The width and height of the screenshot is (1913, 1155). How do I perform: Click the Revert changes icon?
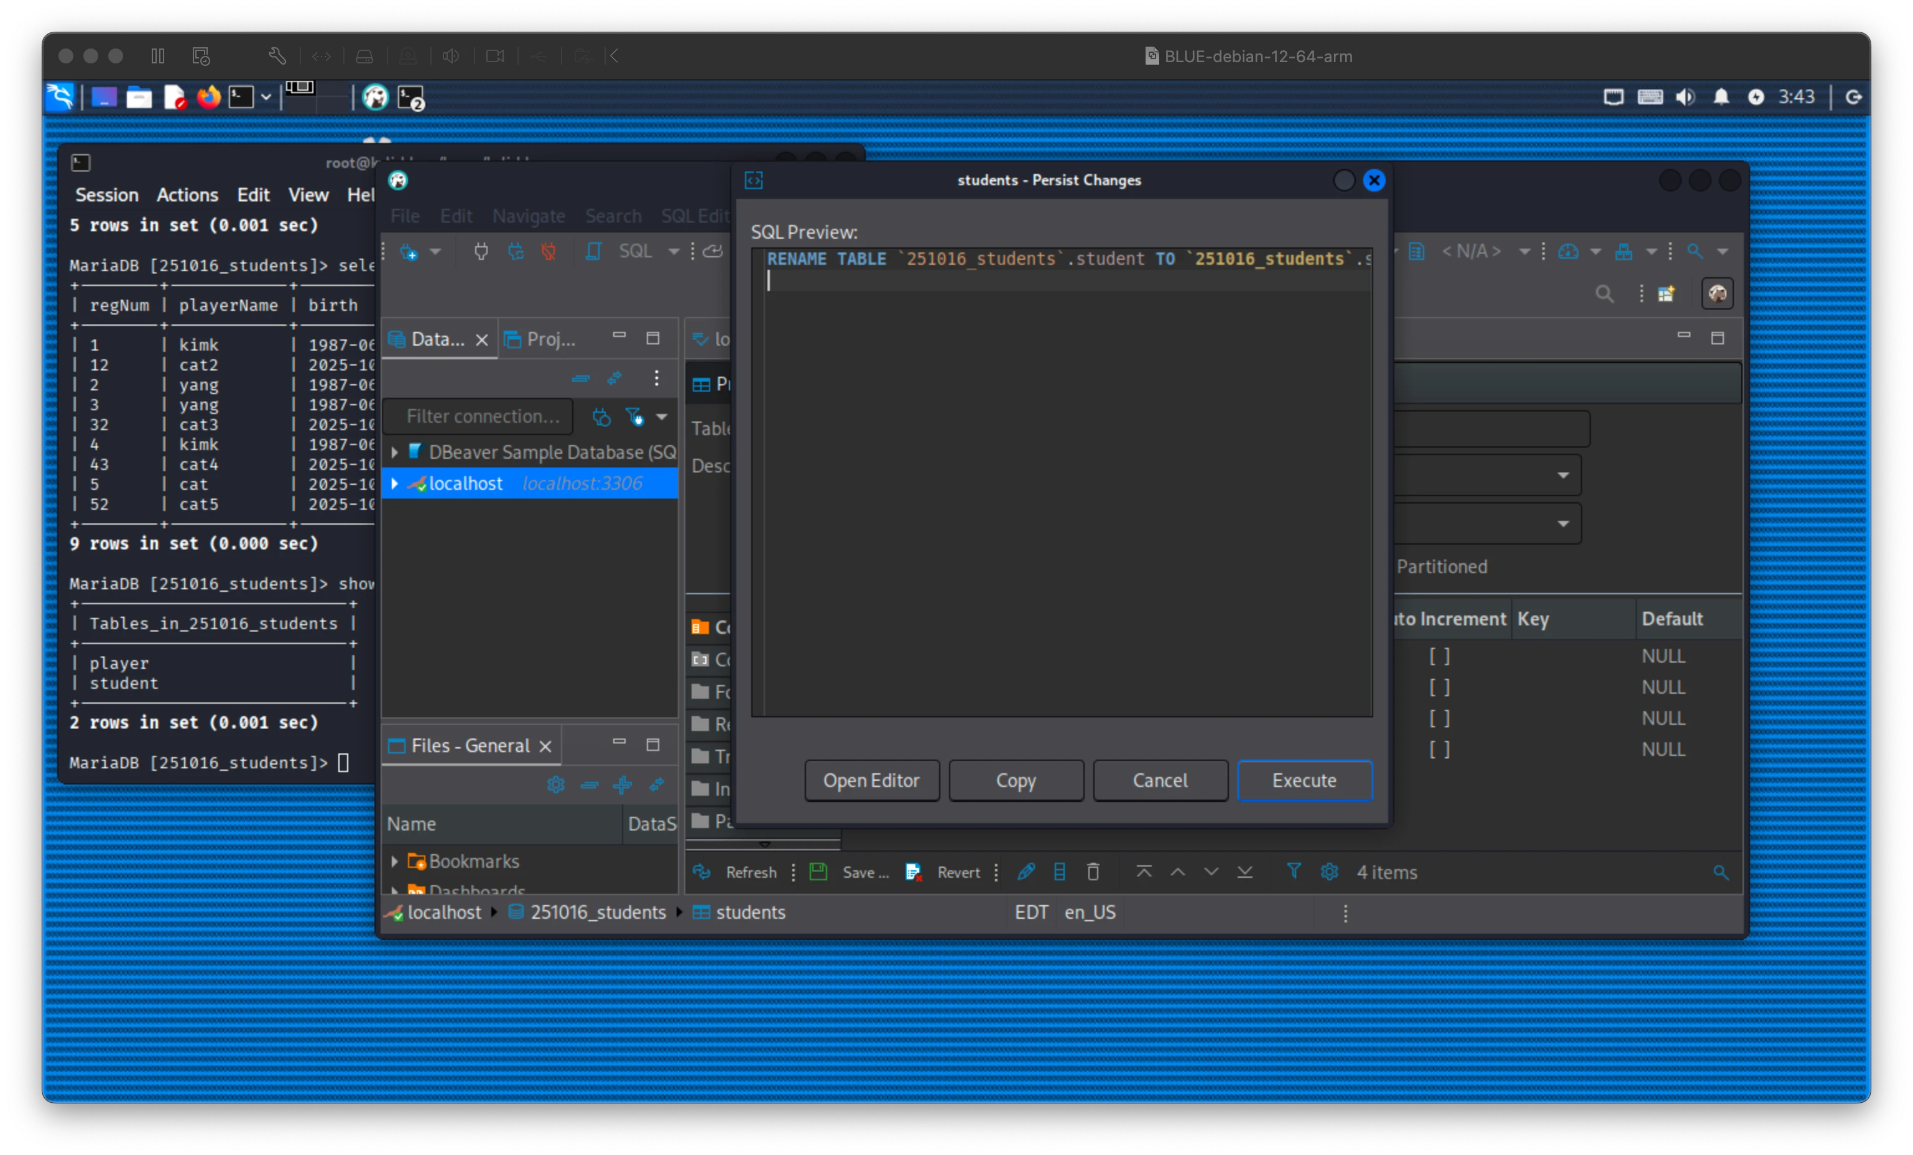tap(914, 872)
